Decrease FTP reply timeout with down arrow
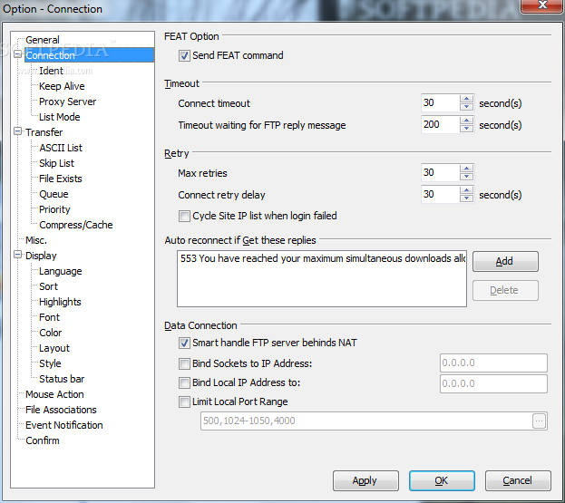565x503 pixels. tap(466, 129)
